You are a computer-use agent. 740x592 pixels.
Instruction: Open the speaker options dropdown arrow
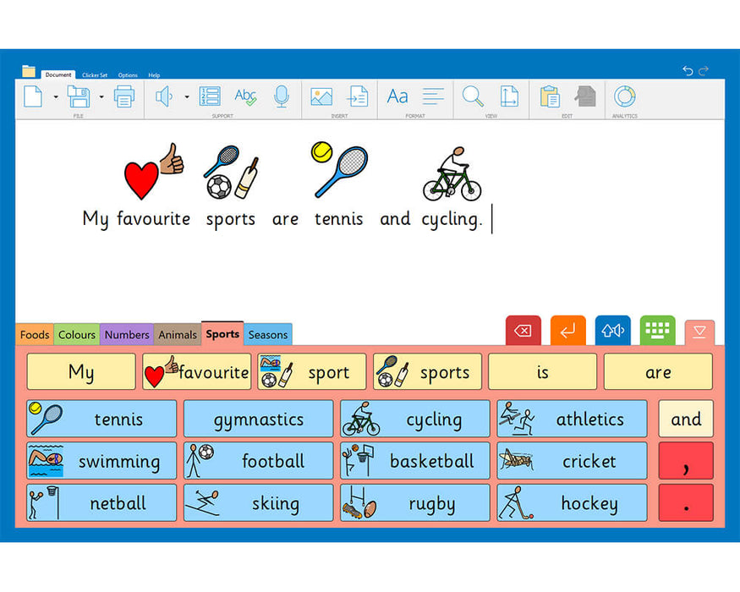[x=187, y=97]
